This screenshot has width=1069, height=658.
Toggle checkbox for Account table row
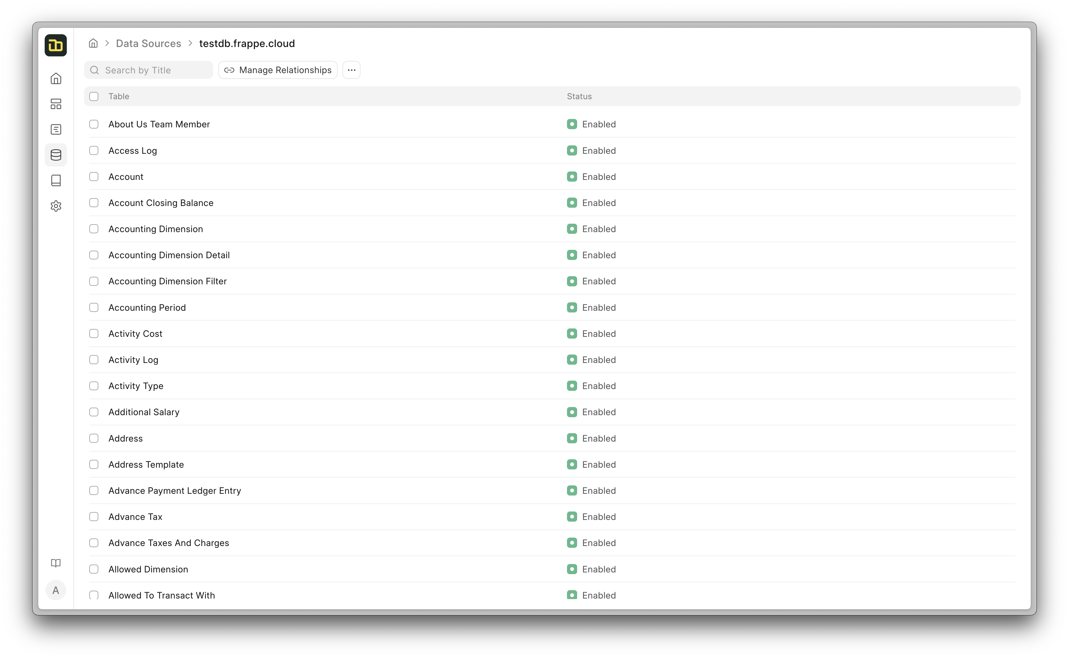click(x=94, y=176)
